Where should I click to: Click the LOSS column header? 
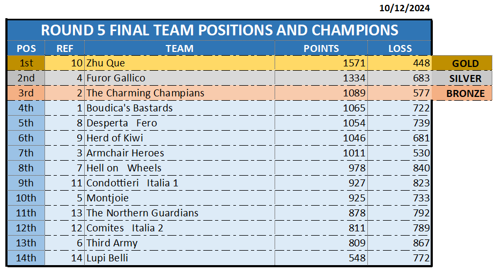coord(400,48)
